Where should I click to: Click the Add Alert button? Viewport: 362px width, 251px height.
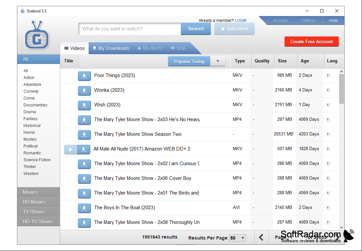tap(234, 29)
